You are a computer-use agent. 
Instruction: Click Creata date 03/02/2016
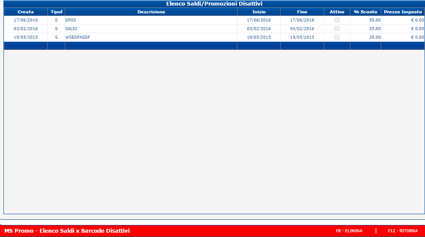point(26,28)
